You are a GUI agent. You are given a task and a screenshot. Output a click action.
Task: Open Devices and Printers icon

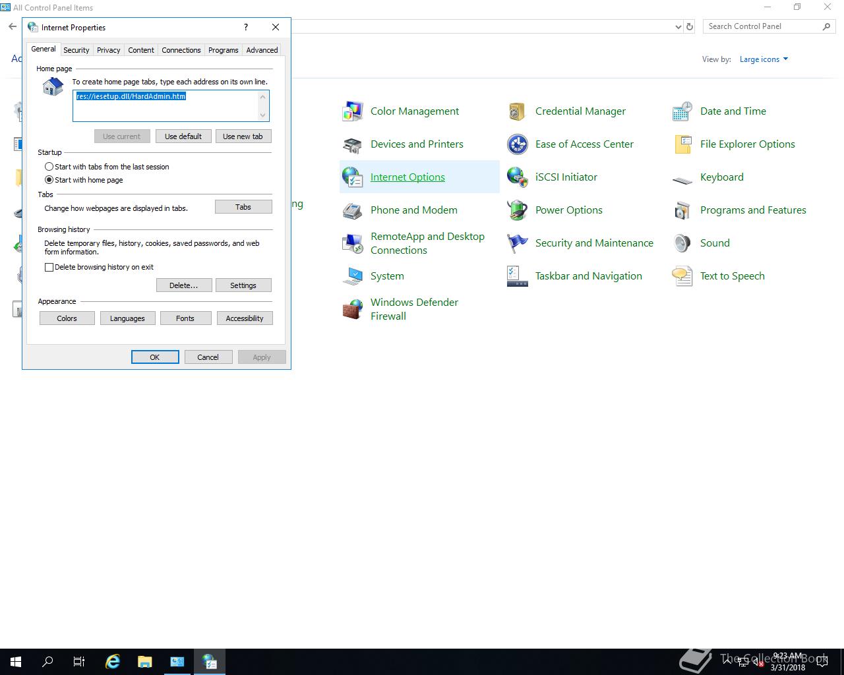(353, 144)
